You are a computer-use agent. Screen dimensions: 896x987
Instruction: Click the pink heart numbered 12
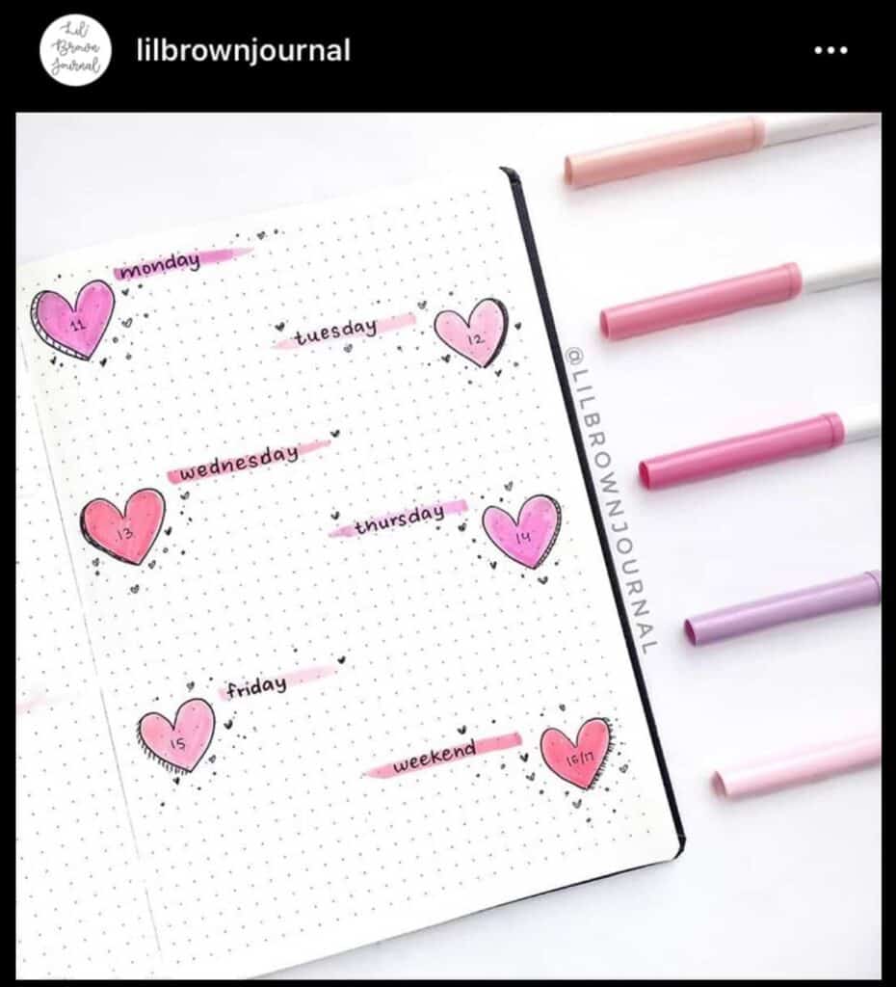(471, 333)
